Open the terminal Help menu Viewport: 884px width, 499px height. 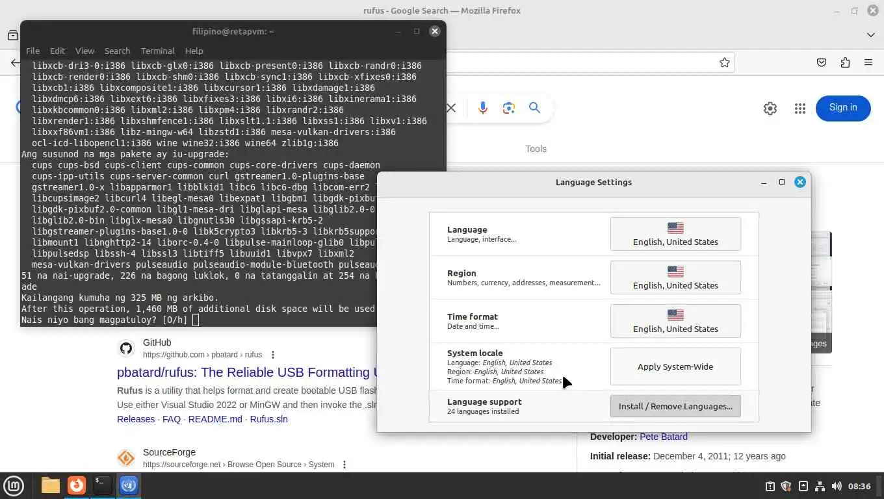194,51
